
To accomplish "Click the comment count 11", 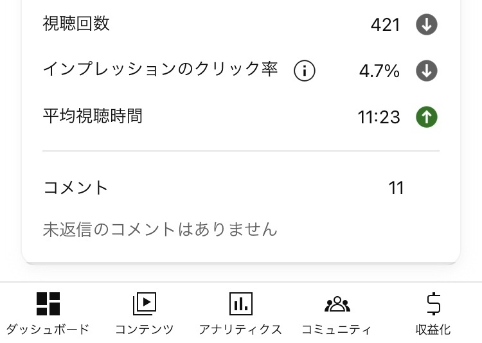I will point(396,188).
